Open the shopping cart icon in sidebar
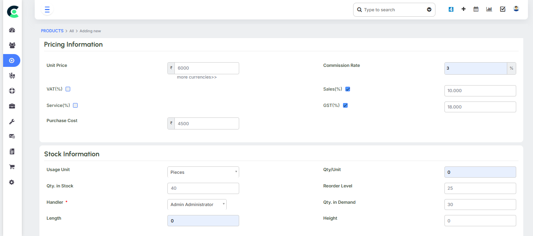The image size is (533, 236). click(x=12, y=167)
